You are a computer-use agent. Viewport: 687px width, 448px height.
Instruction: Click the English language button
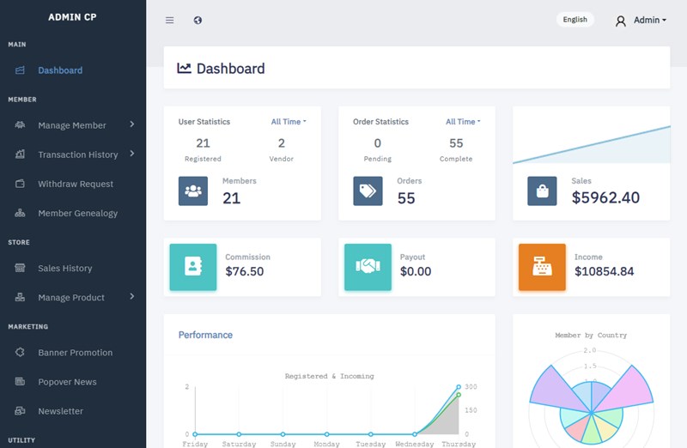coord(575,20)
